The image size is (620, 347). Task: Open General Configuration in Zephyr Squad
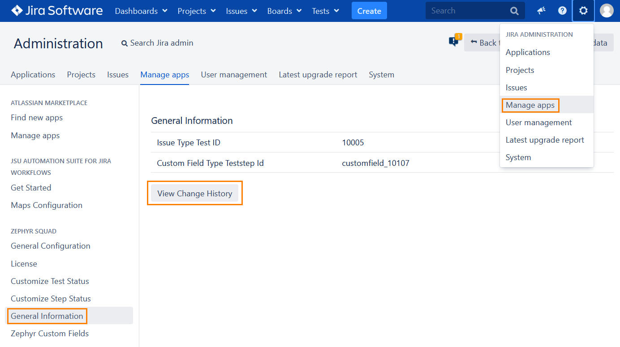coord(51,246)
